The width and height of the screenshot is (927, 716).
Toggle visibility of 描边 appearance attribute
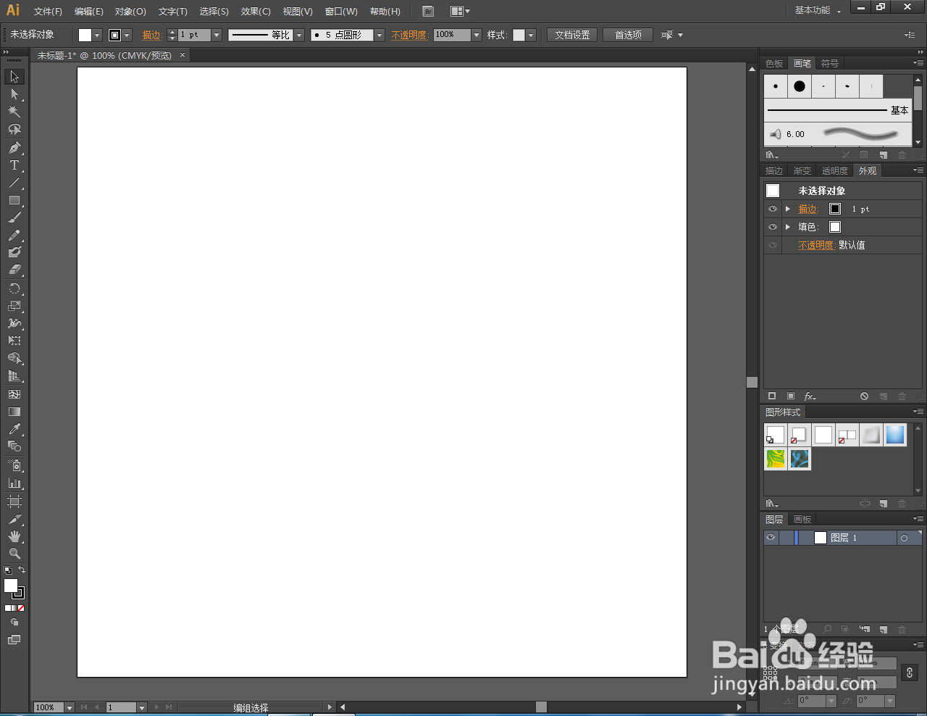pyautogui.click(x=773, y=209)
